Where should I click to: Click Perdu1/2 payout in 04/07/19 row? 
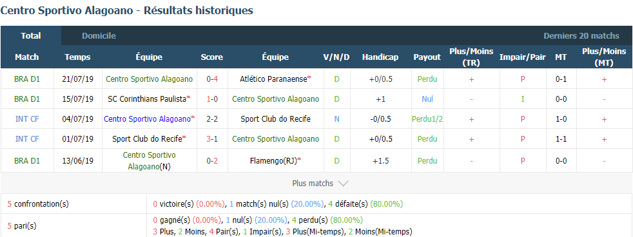pyautogui.click(x=427, y=119)
